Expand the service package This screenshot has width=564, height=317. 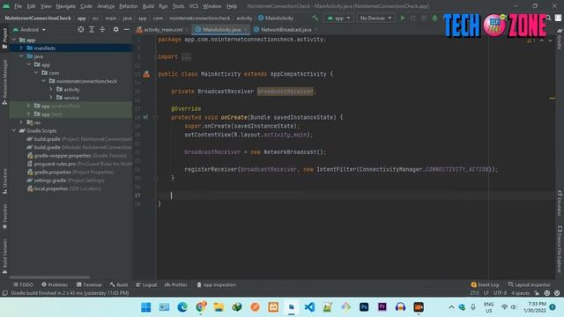pos(51,98)
